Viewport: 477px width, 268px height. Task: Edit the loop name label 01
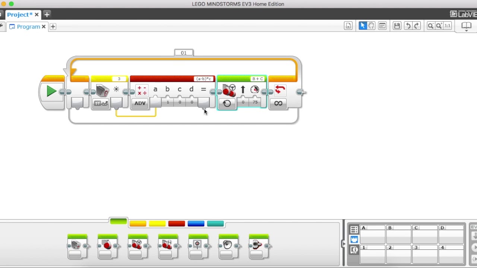[184, 53]
